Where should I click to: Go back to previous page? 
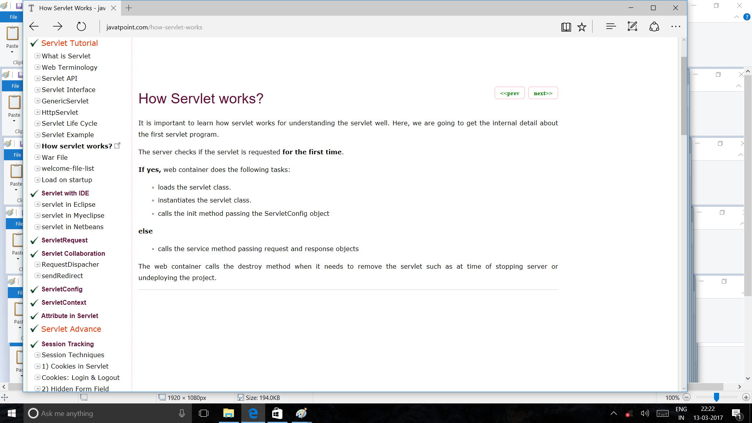point(34,27)
